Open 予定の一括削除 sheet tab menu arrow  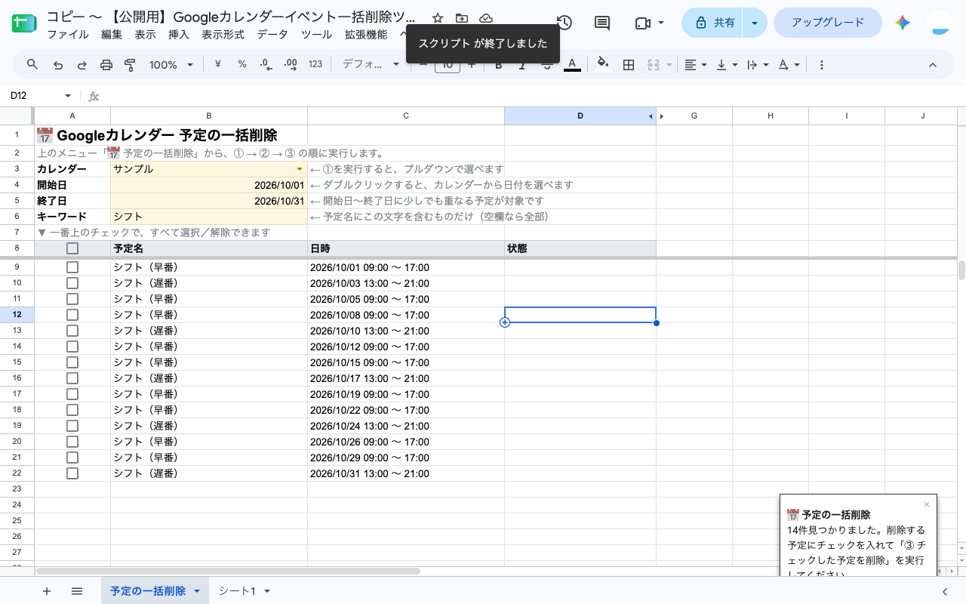point(197,591)
